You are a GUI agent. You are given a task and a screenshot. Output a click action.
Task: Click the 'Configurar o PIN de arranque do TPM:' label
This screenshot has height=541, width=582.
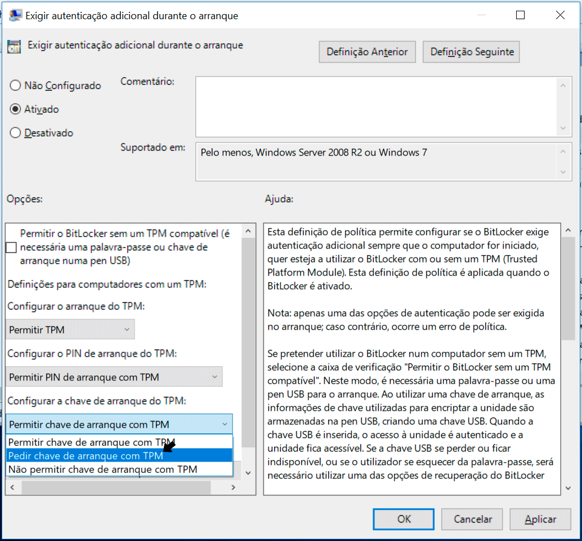(x=92, y=353)
